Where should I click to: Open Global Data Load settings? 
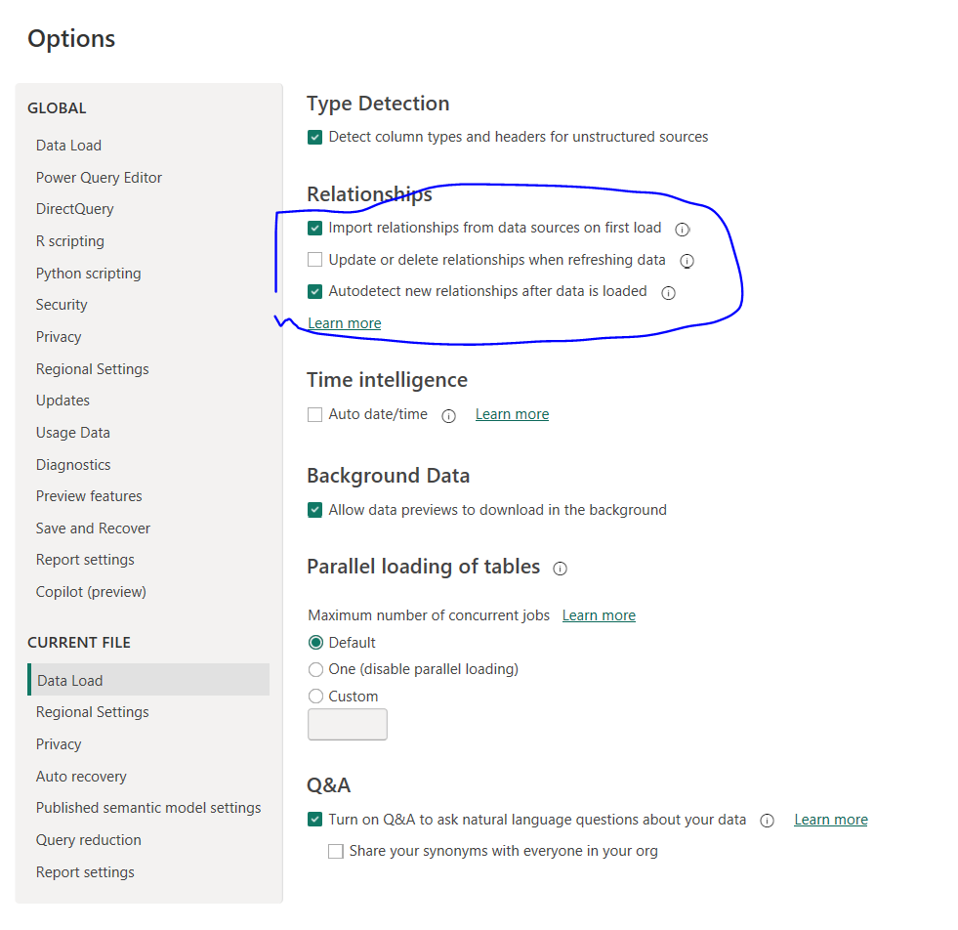point(68,146)
